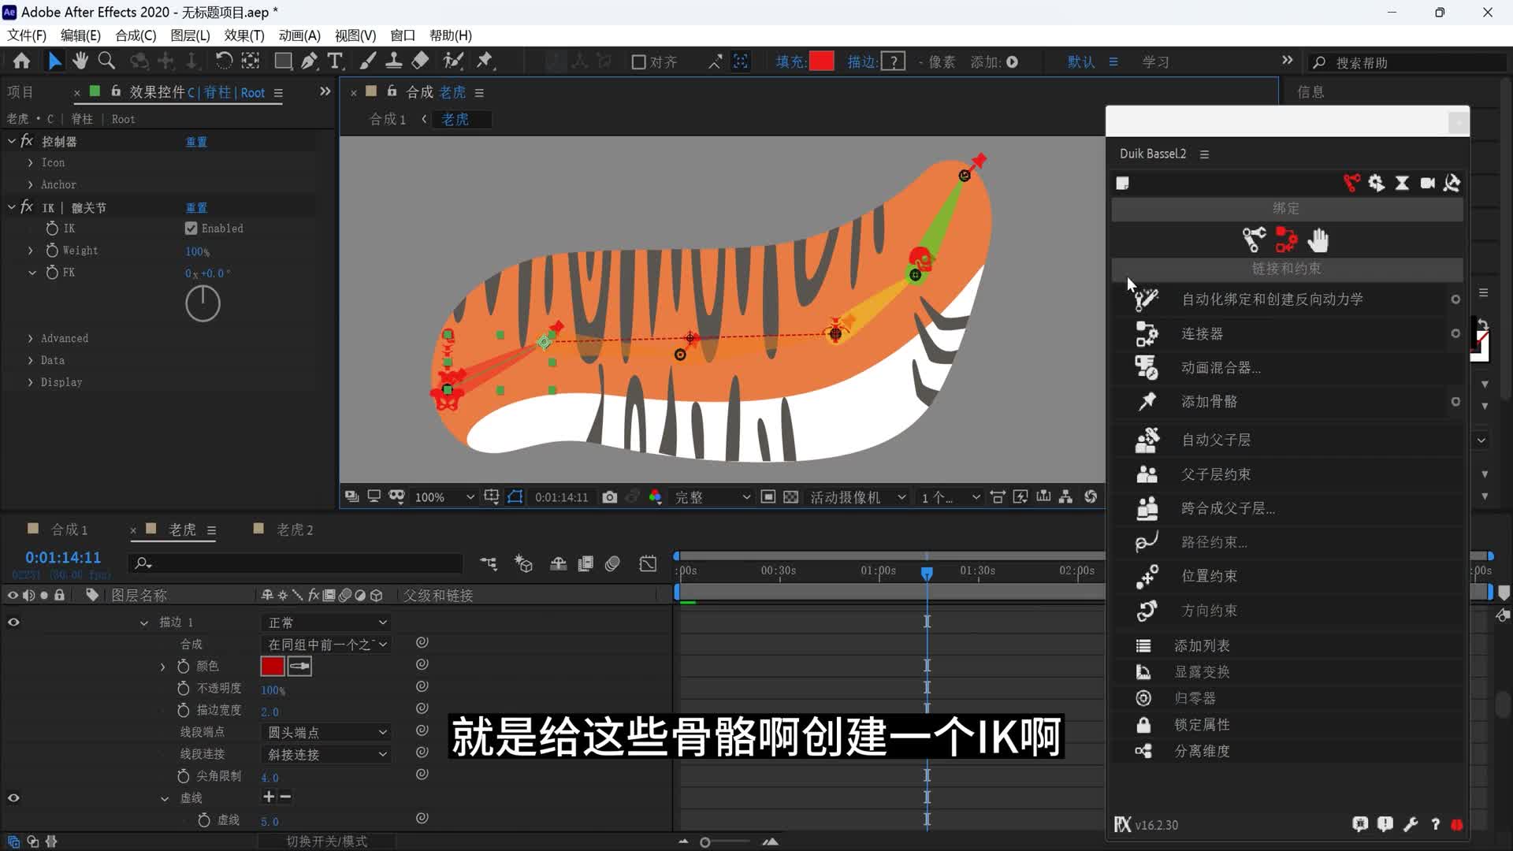Screen dimensions: 1513x851
Task: Reset the IK effect with 重置
Action: click(x=196, y=208)
